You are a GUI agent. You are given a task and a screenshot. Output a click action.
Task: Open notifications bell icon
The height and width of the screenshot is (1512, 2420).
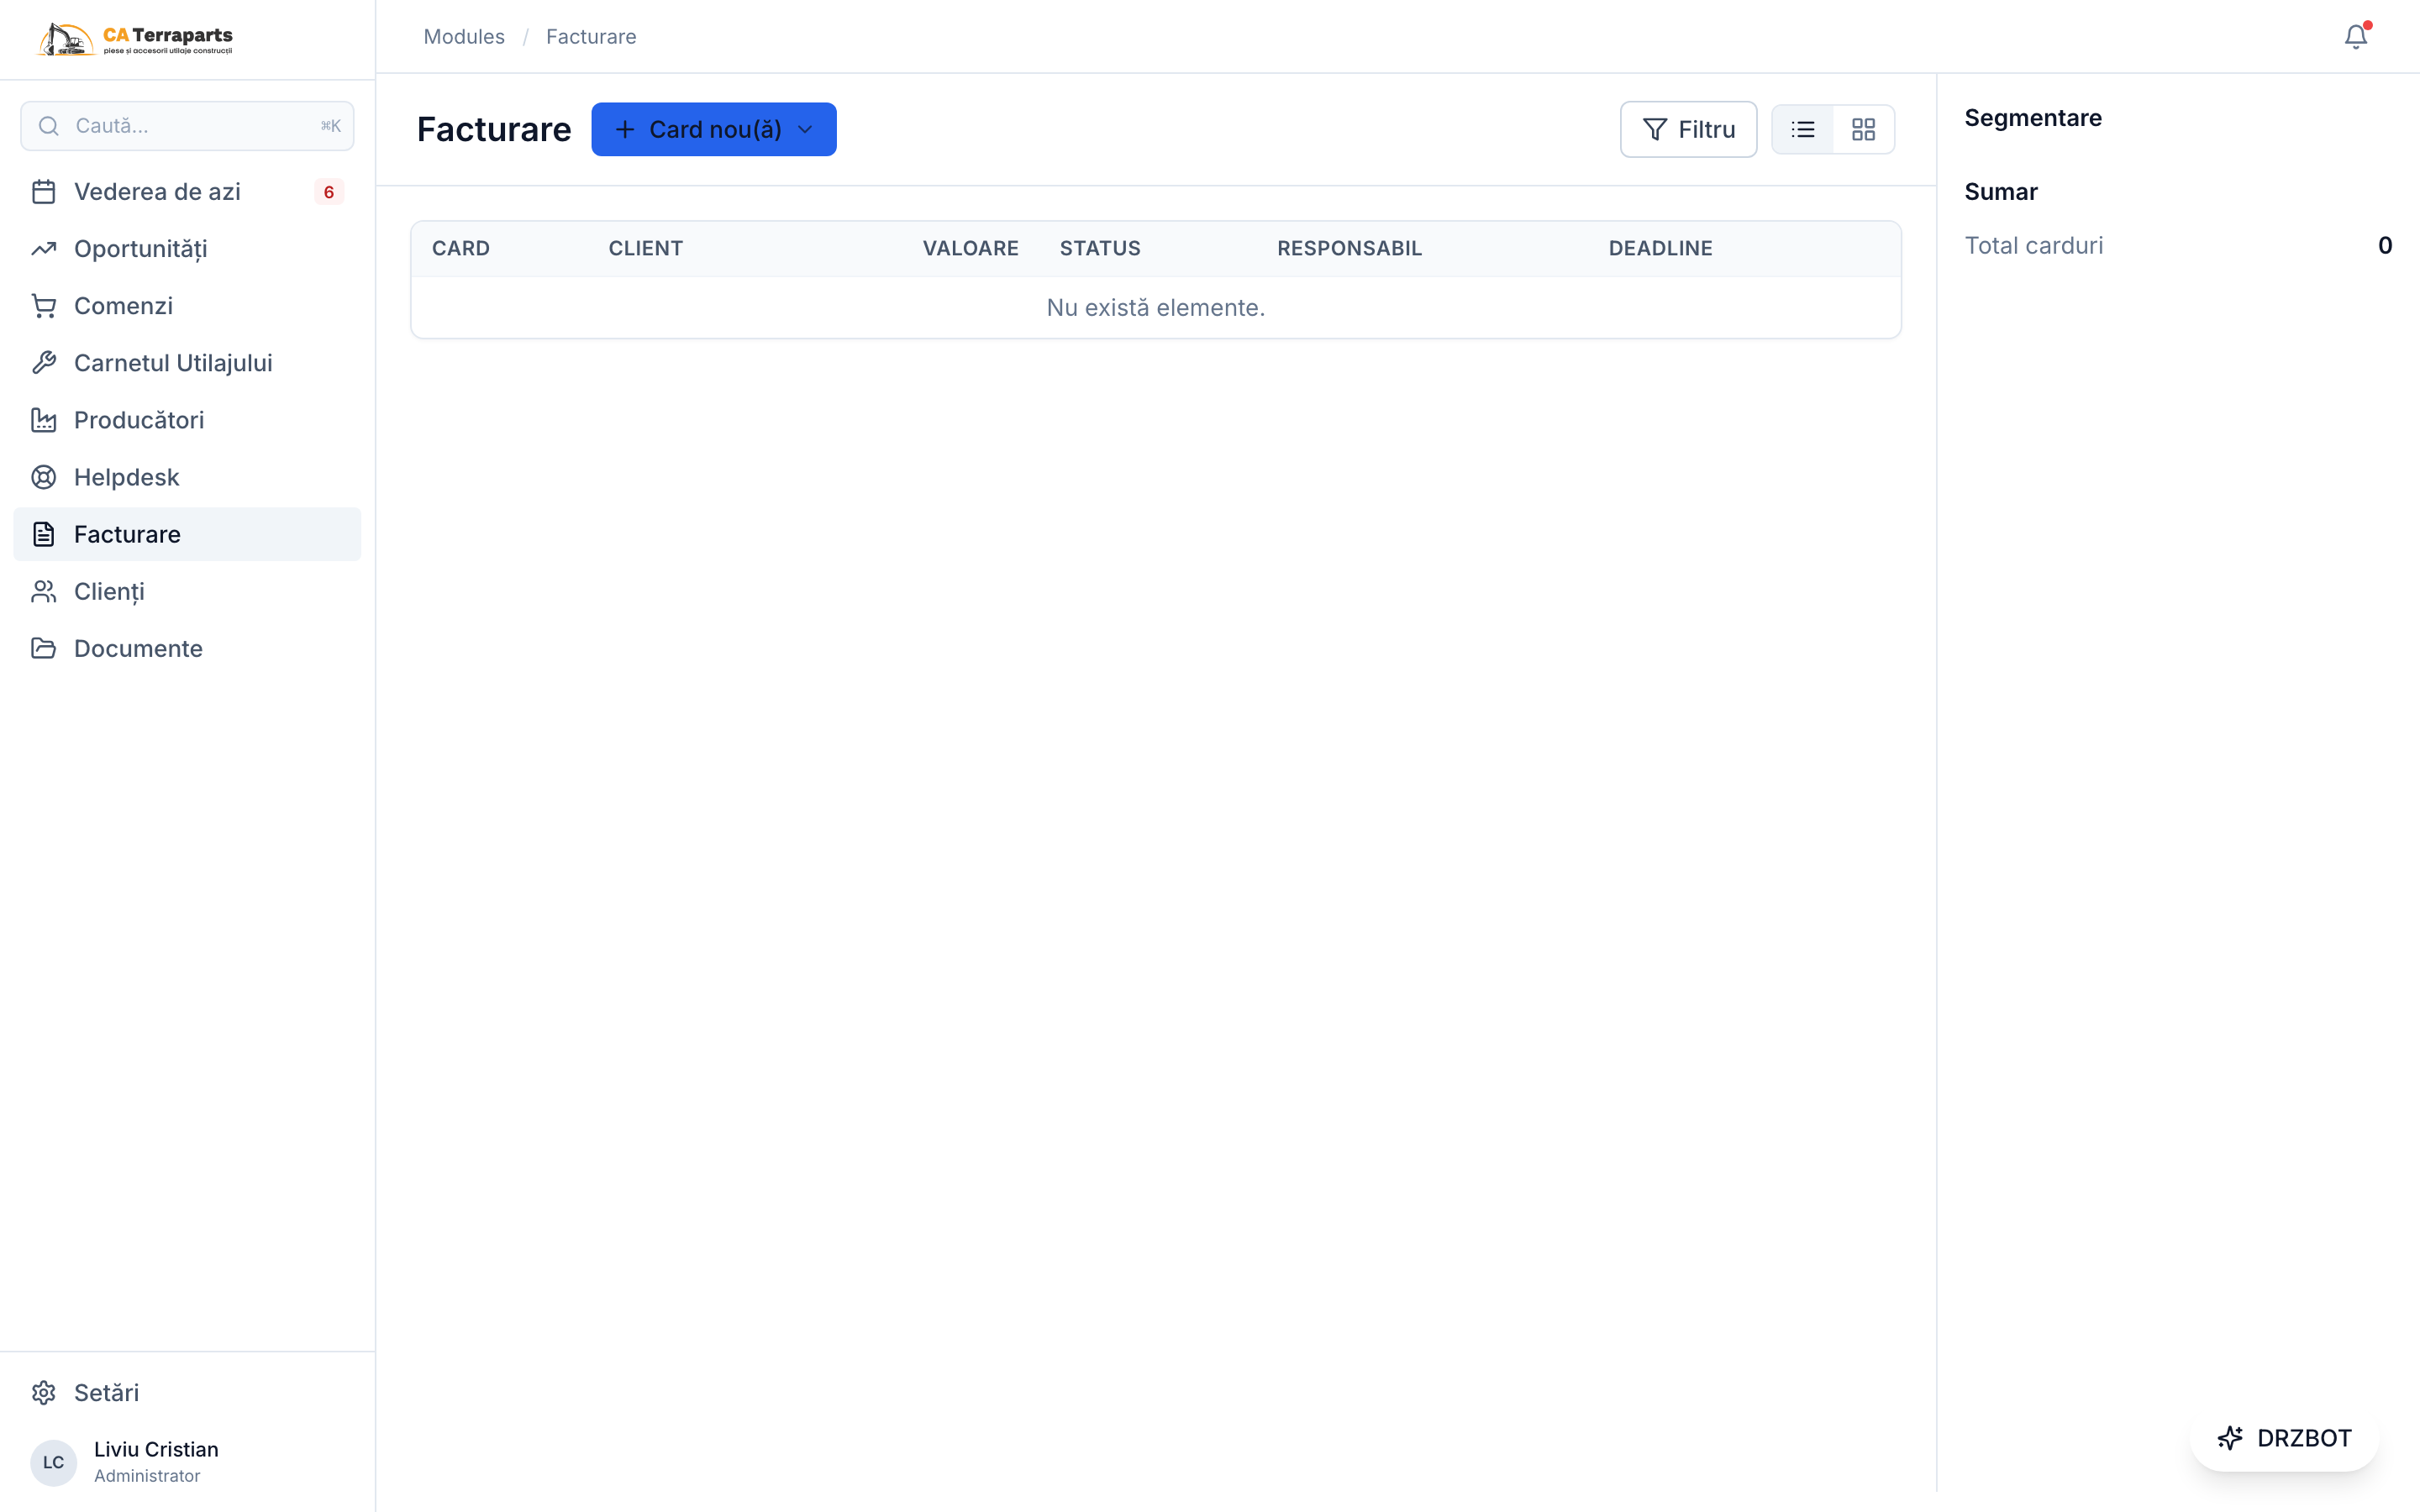click(x=2355, y=37)
